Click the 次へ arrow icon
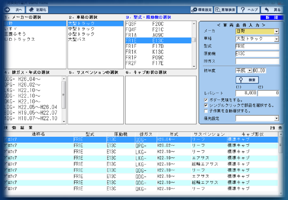Viewport: 288px width, 200px height. (x=8, y=10)
